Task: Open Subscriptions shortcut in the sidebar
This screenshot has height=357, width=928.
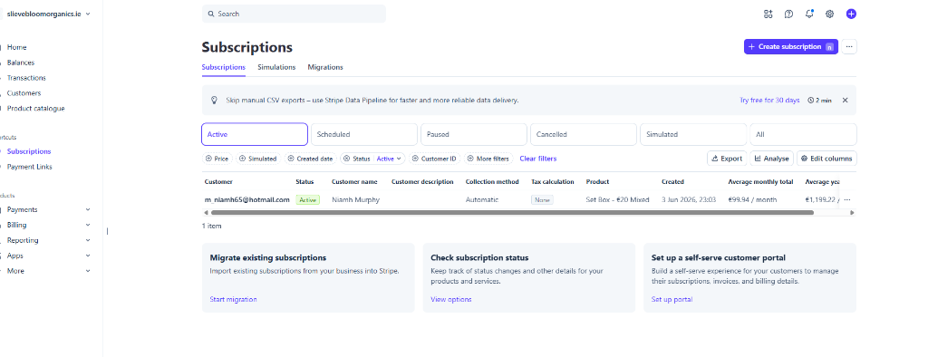Action: [x=29, y=151]
